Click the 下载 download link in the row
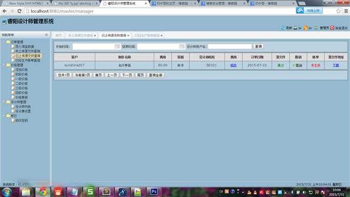 (336, 65)
